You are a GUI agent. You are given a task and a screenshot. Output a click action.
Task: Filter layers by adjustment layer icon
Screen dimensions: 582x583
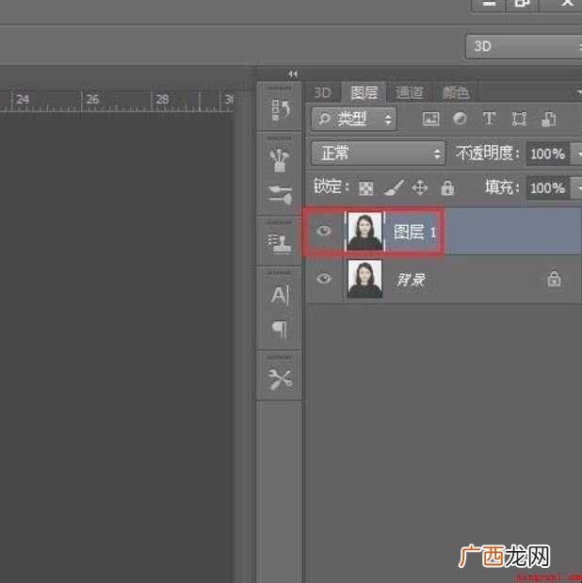click(460, 119)
